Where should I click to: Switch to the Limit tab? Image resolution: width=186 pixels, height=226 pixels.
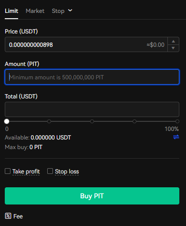coord(11,11)
